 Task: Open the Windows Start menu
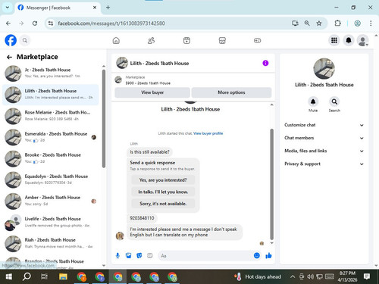9,276
